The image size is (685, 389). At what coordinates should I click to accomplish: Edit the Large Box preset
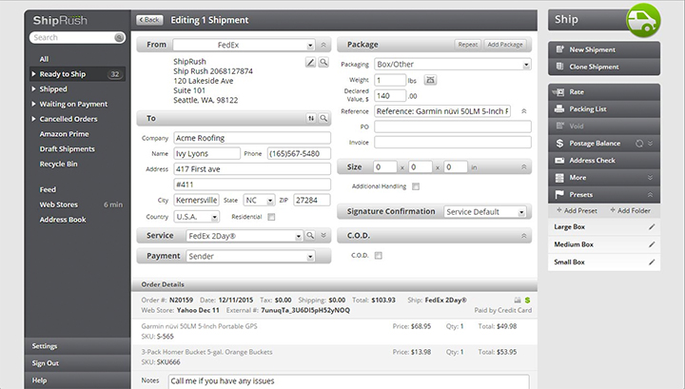tap(652, 227)
